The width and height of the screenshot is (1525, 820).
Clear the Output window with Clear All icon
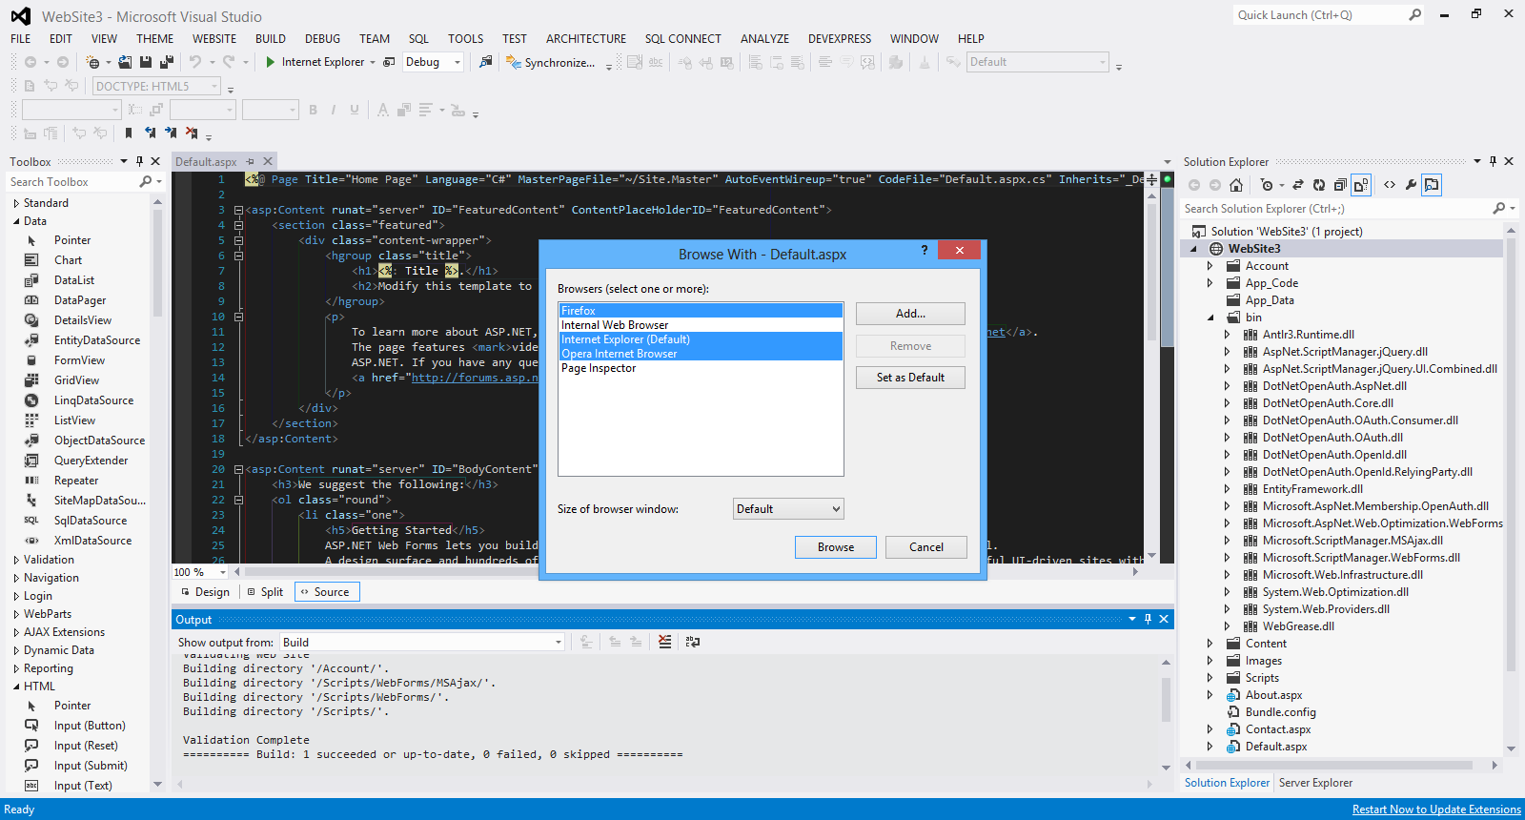coord(664,642)
